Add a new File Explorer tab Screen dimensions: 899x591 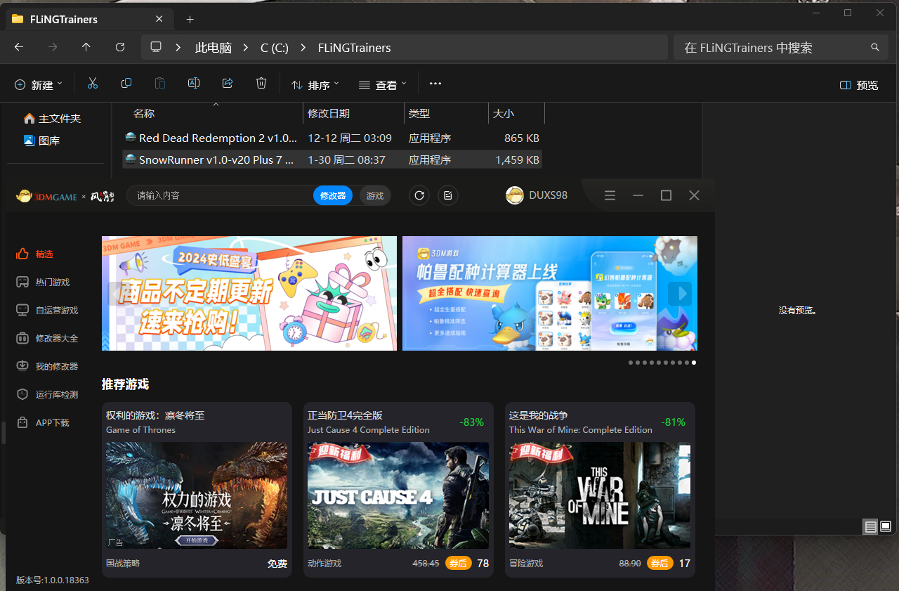190,20
